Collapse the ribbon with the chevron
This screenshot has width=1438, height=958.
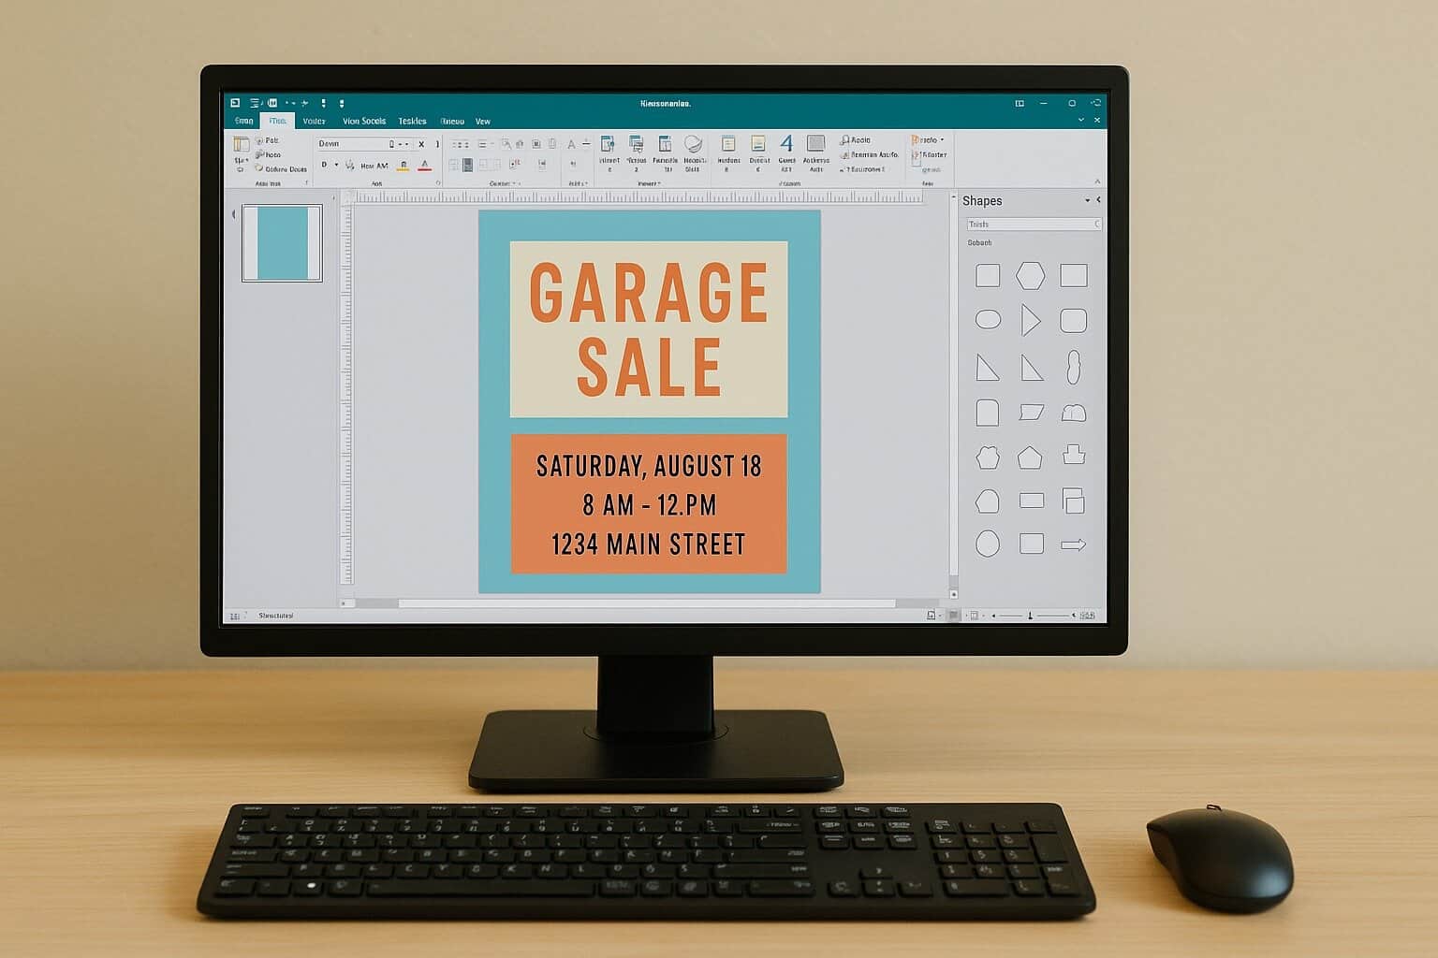click(1097, 181)
